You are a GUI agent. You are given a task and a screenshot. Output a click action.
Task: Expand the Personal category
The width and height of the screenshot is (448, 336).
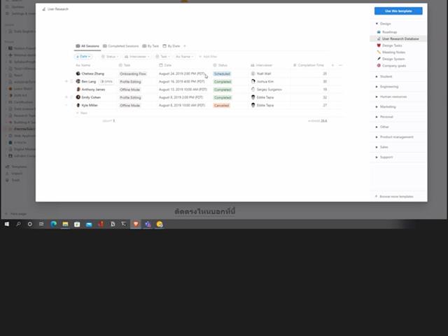point(377,117)
